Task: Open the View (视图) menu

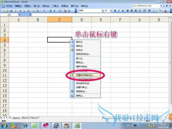Action: [x=28, y=6]
